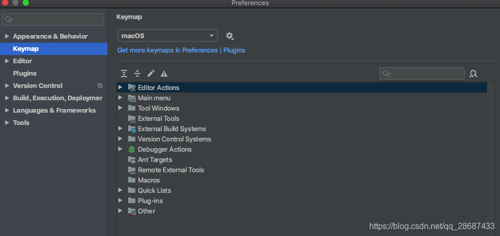Open the Plugins link for more keymaps
The width and height of the screenshot is (500, 236).
[x=234, y=50]
